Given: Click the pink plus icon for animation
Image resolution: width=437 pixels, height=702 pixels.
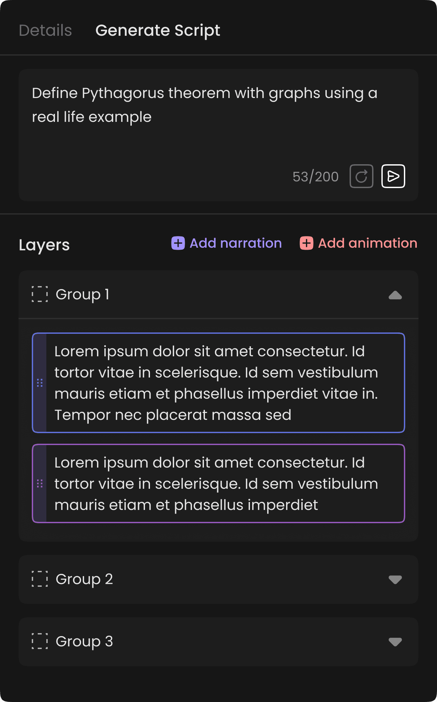Looking at the screenshot, I should click(x=307, y=243).
